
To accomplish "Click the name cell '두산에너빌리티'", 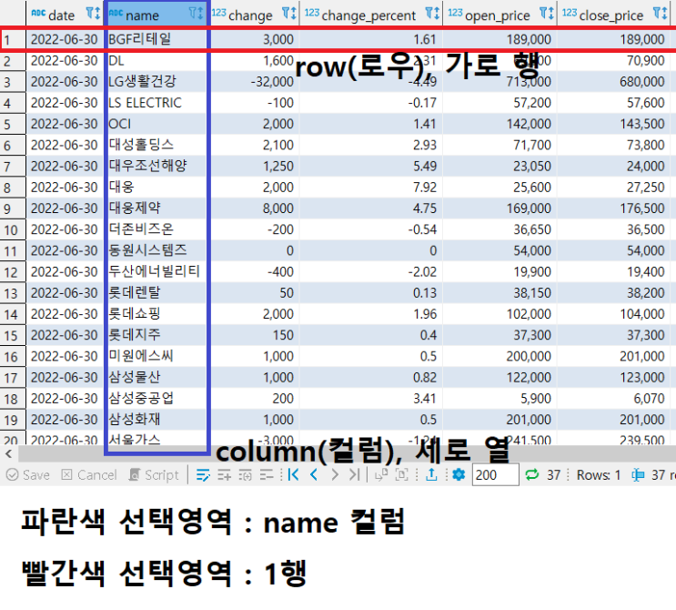I will coord(156,271).
